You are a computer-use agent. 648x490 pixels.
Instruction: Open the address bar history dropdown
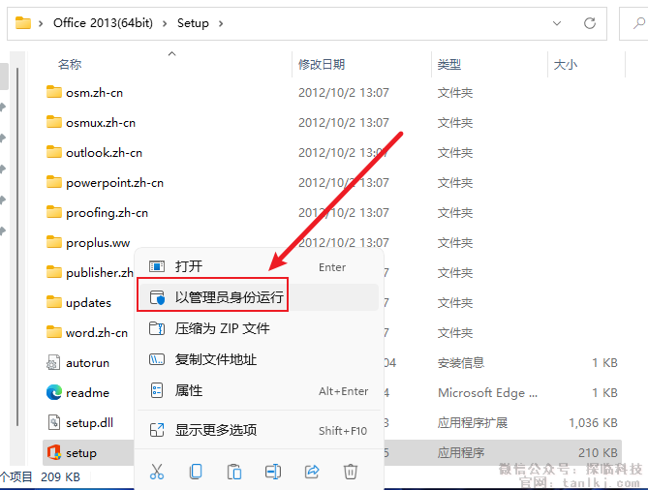tap(557, 23)
